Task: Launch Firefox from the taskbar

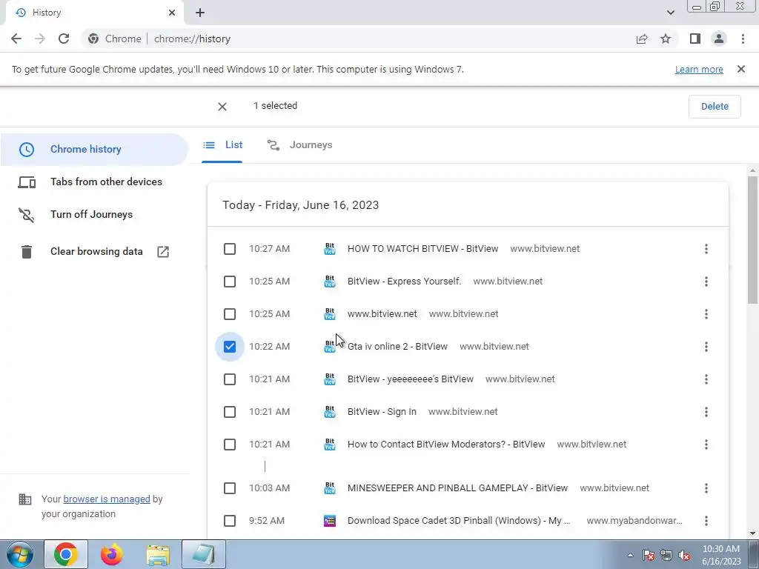Action: [111, 554]
